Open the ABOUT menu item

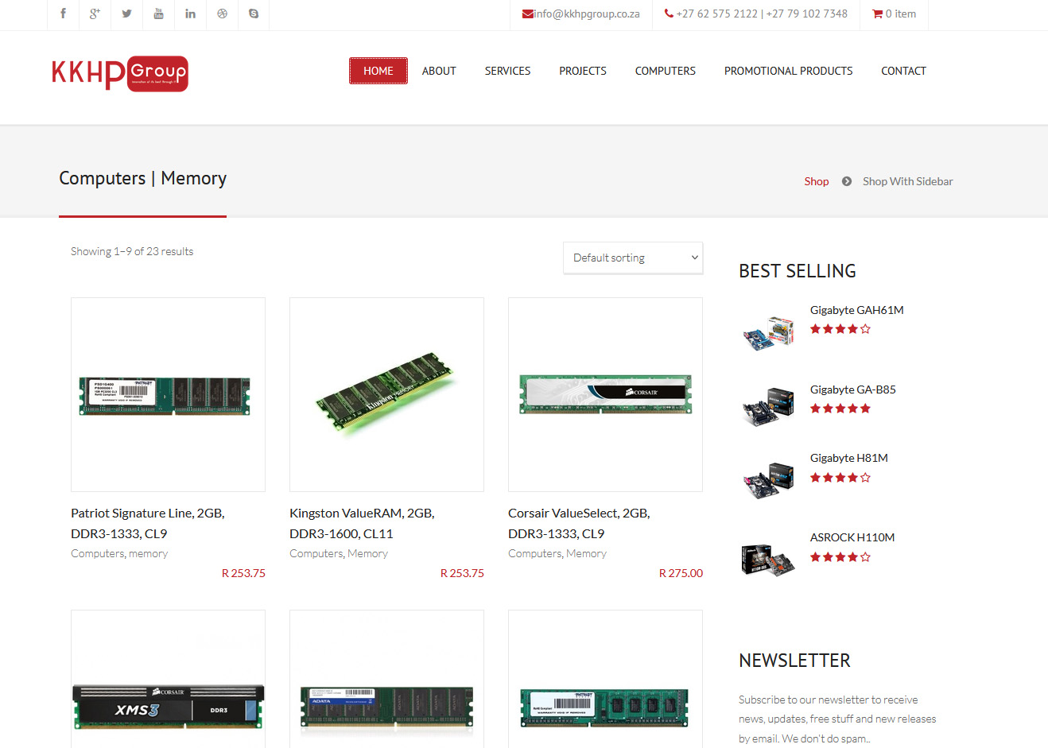439,71
